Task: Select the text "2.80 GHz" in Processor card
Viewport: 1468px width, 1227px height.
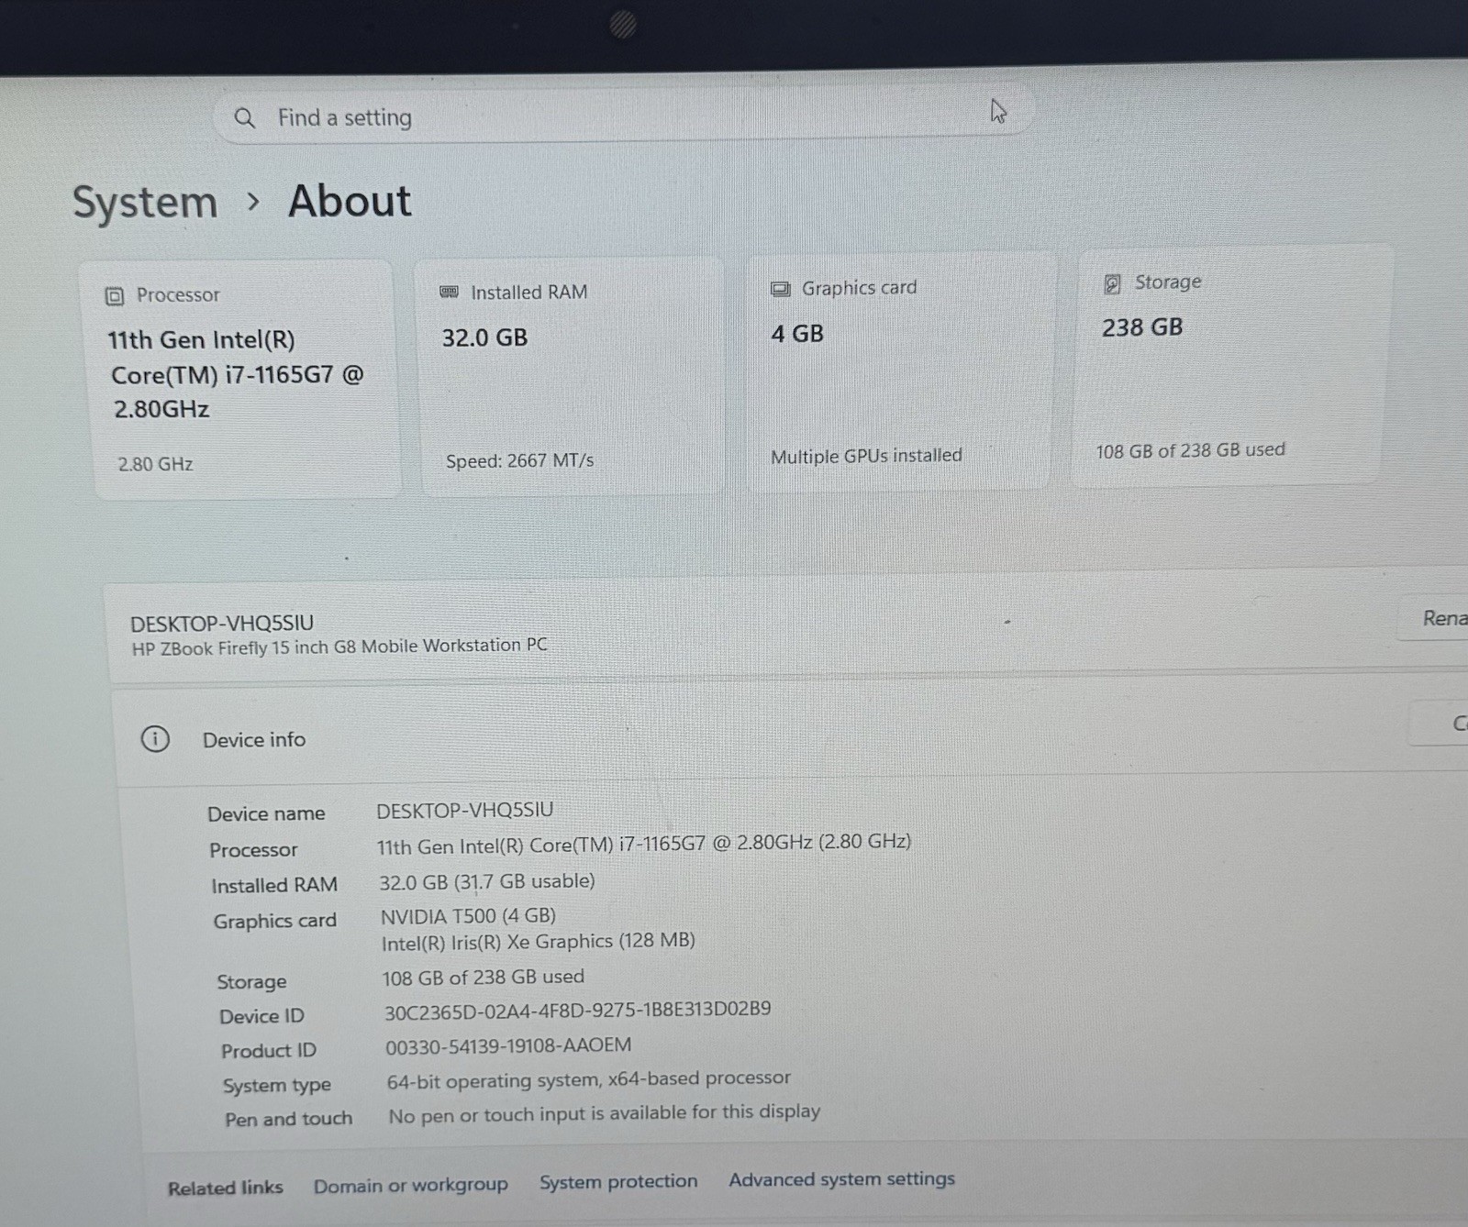Action: [155, 464]
